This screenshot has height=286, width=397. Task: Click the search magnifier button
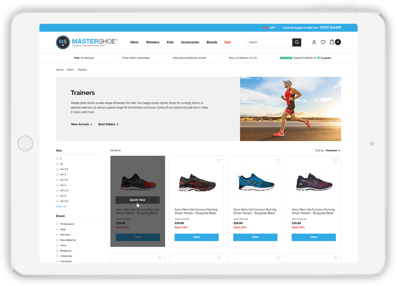point(297,42)
